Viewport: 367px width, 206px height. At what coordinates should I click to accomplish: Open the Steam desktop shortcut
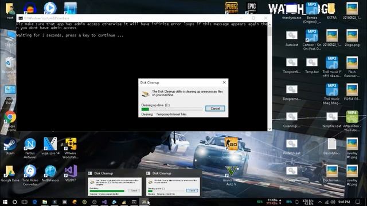(x=10, y=146)
